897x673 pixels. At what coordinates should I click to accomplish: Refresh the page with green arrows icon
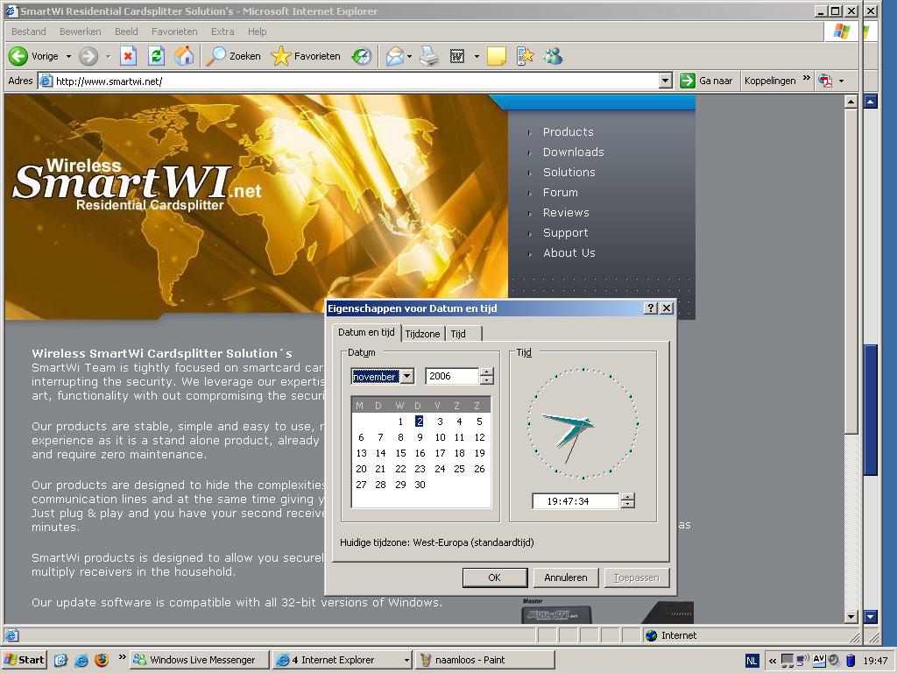[156, 56]
